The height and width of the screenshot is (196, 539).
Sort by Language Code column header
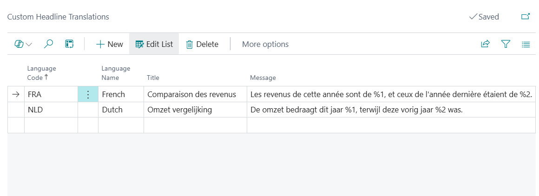click(x=41, y=73)
